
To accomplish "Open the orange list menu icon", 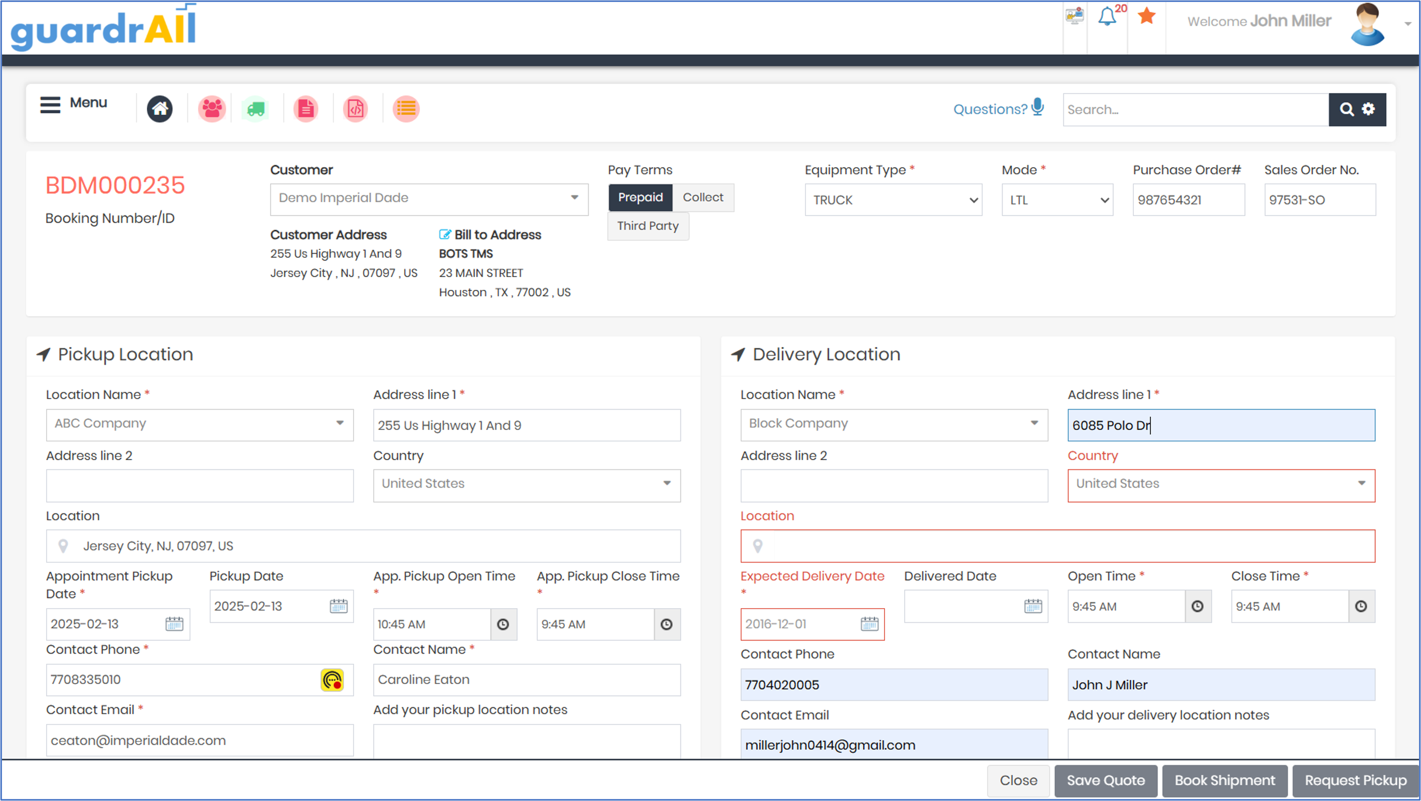I will point(406,108).
